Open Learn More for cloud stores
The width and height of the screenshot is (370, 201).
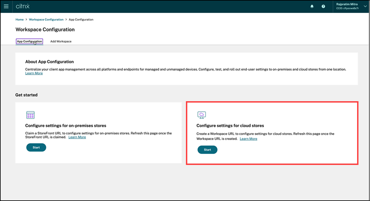[249, 139]
